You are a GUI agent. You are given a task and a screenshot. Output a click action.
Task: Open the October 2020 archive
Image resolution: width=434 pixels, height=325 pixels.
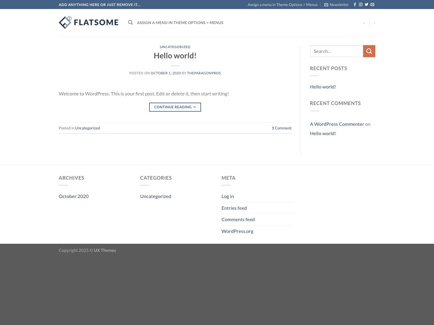(x=74, y=196)
